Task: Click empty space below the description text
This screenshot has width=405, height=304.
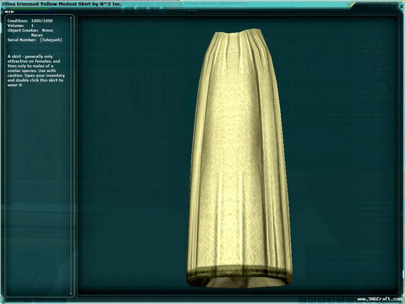Action: tap(35, 177)
